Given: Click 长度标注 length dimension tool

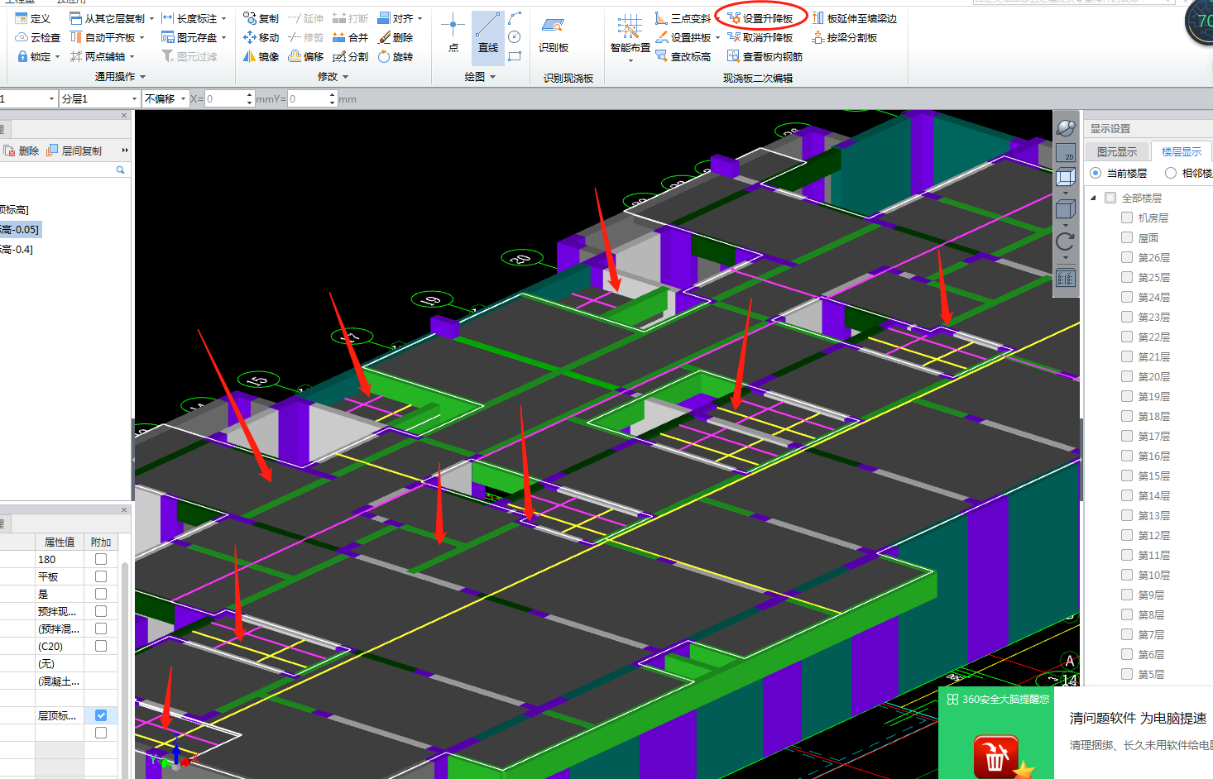Looking at the screenshot, I should (189, 18).
